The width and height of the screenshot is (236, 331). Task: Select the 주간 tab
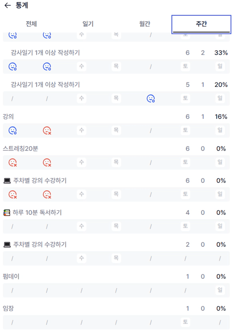click(201, 24)
